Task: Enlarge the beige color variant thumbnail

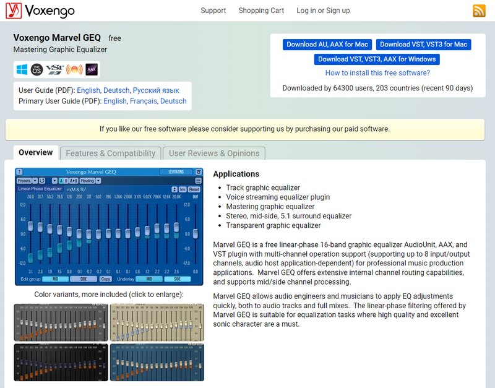Action: [x=157, y=322]
